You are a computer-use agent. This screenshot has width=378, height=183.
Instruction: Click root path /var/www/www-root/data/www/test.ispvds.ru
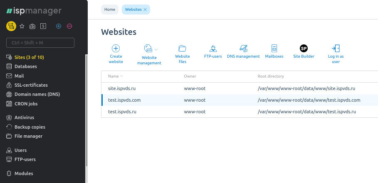(x=307, y=112)
